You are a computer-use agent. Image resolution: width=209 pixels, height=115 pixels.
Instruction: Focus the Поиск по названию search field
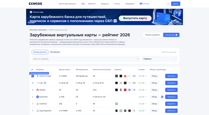click(x=86, y=59)
